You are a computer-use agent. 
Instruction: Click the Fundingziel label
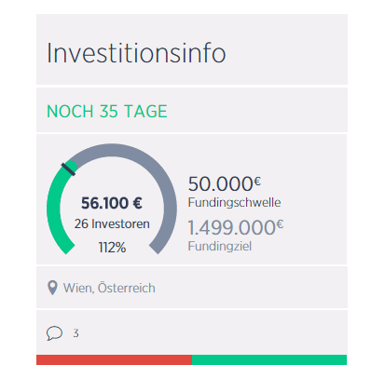point(220,247)
